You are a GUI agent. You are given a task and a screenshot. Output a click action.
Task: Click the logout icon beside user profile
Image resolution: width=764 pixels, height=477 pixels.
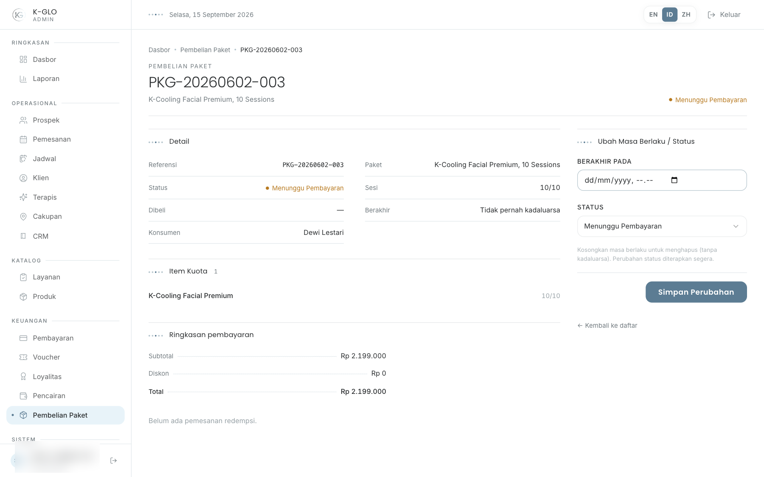tap(113, 460)
